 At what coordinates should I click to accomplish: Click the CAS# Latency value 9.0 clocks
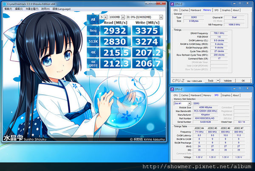(x=219, y=40)
